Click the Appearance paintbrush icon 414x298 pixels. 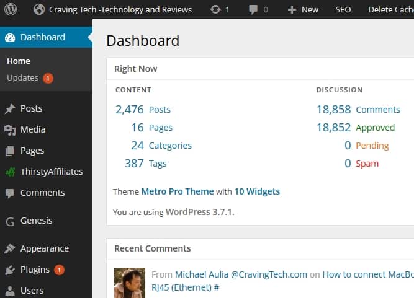10,248
